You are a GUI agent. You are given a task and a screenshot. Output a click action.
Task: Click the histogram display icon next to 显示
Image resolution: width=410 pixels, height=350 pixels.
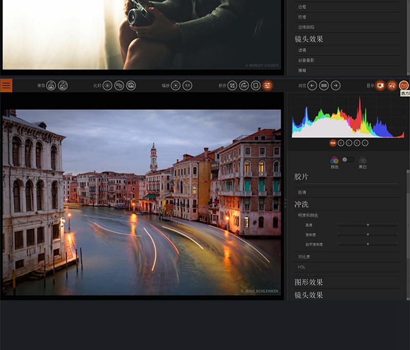[404, 86]
